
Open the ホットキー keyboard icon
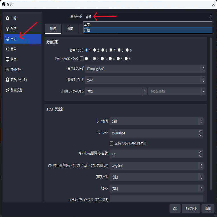tap(7, 69)
